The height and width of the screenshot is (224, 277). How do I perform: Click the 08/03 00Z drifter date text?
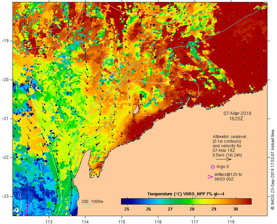224,179
